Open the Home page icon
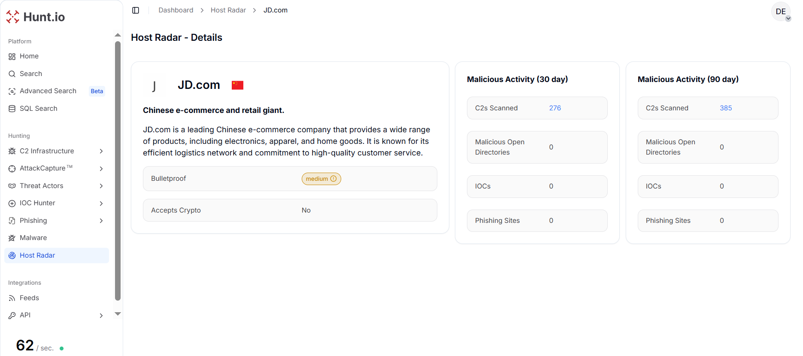The height and width of the screenshot is (356, 803). (x=12, y=57)
